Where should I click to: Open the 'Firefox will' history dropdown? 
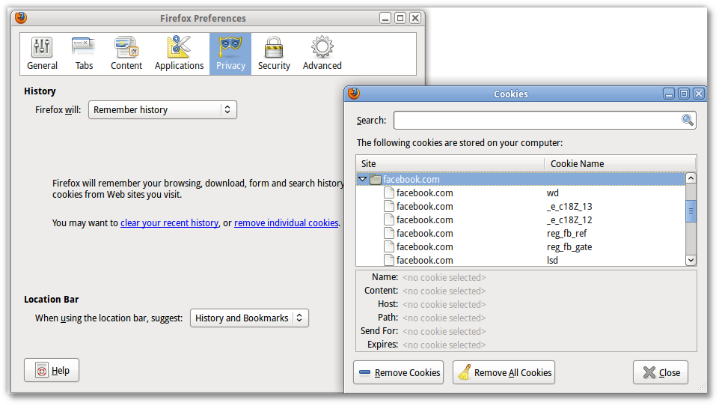[163, 110]
